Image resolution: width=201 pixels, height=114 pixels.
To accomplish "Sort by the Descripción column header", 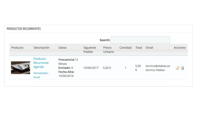I will tap(41, 48).
